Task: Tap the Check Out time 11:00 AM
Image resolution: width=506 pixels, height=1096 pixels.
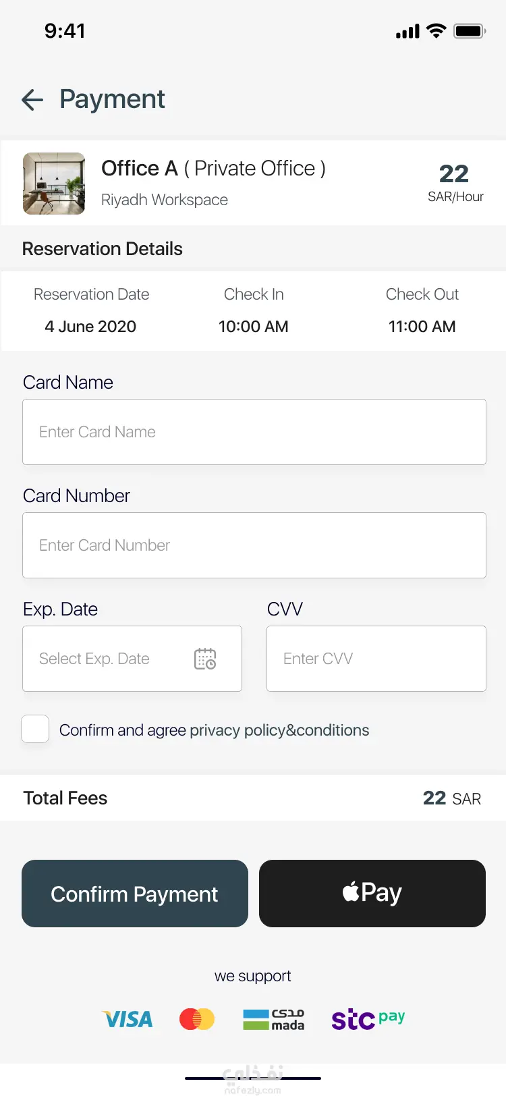Action: tap(422, 327)
